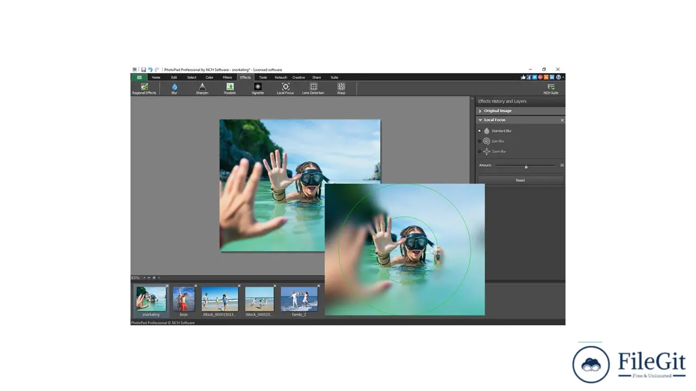This screenshot has height=391, width=696.
Task: Apply the Blur effect
Action: (x=175, y=89)
